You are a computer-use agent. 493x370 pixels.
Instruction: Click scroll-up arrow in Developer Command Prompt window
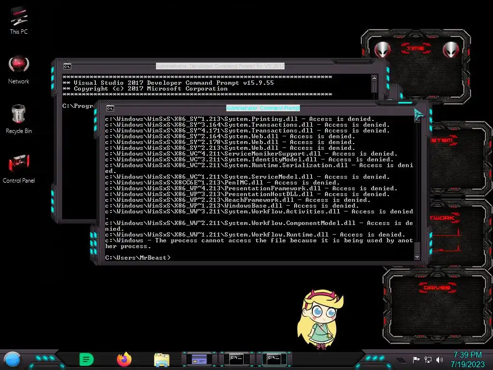(374, 78)
